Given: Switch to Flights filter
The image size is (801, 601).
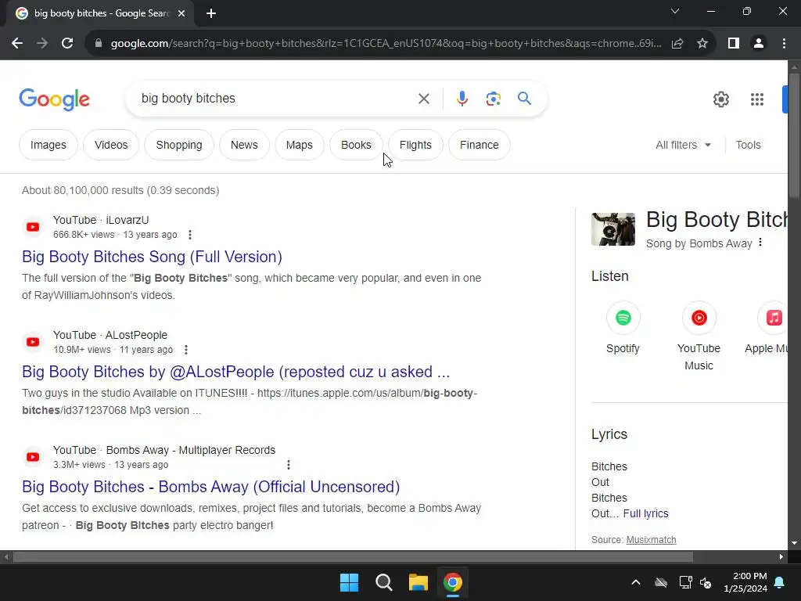Looking at the screenshot, I should click(415, 145).
